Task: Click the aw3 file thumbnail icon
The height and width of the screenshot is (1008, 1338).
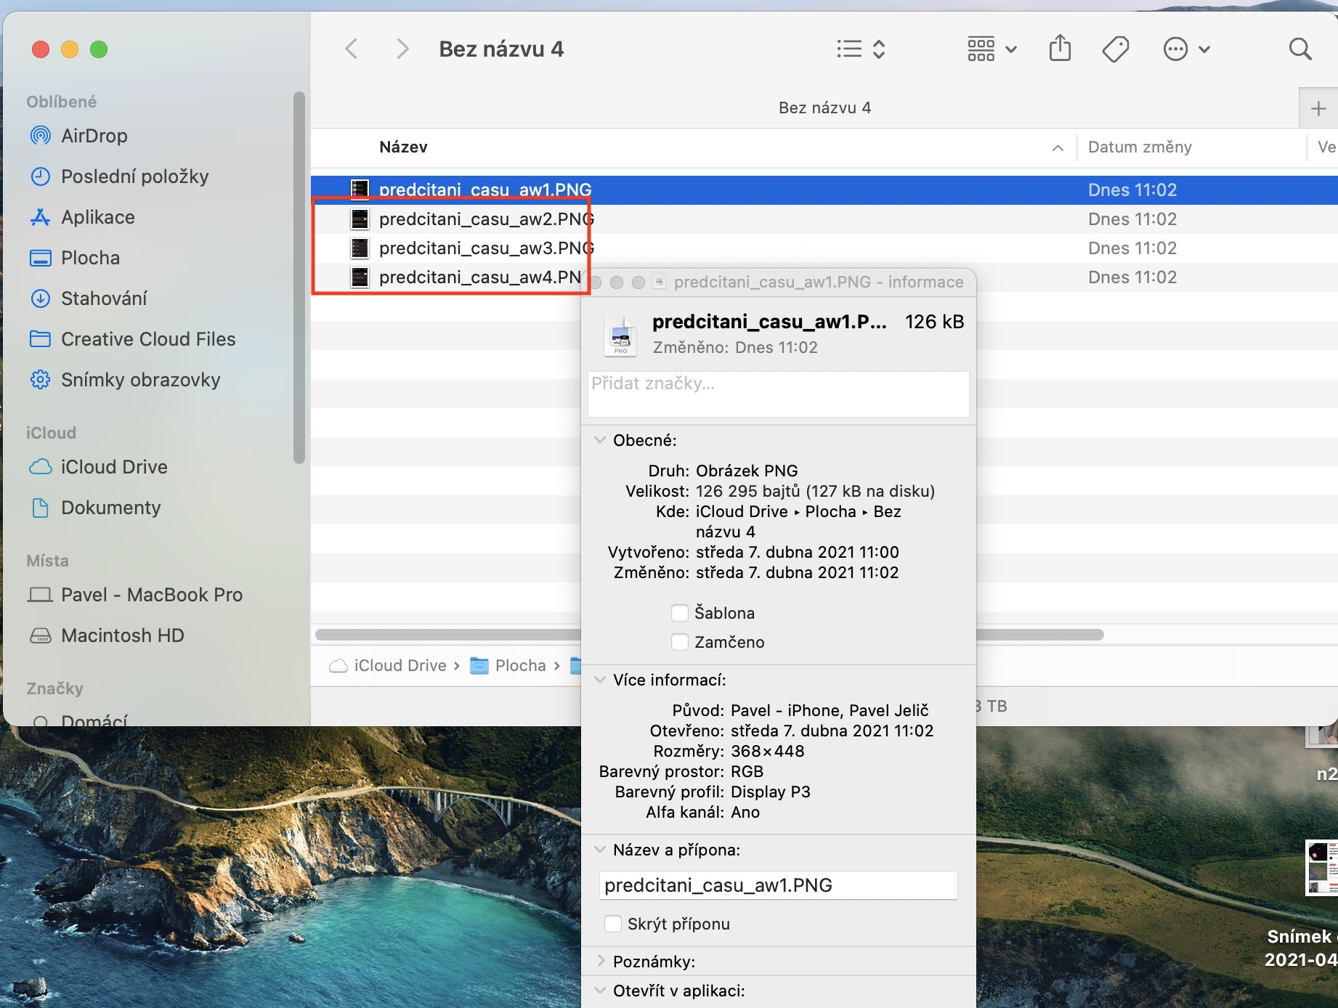Action: (360, 248)
